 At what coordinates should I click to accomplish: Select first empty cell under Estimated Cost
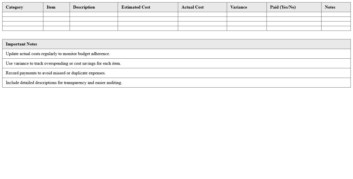[x=148, y=14]
